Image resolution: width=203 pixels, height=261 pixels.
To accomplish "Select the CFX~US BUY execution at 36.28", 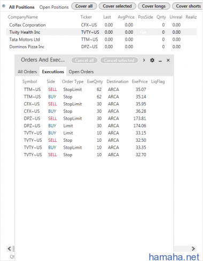I will coord(94,111).
